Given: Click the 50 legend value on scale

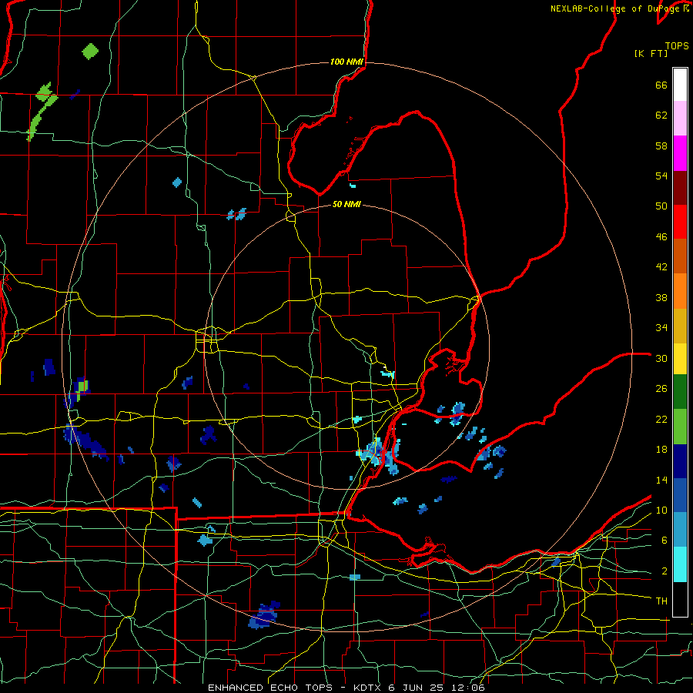Looking at the screenshot, I should (661, 206).
